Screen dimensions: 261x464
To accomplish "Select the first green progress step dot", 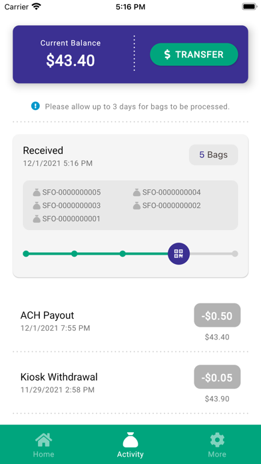I will click(26, 253).
